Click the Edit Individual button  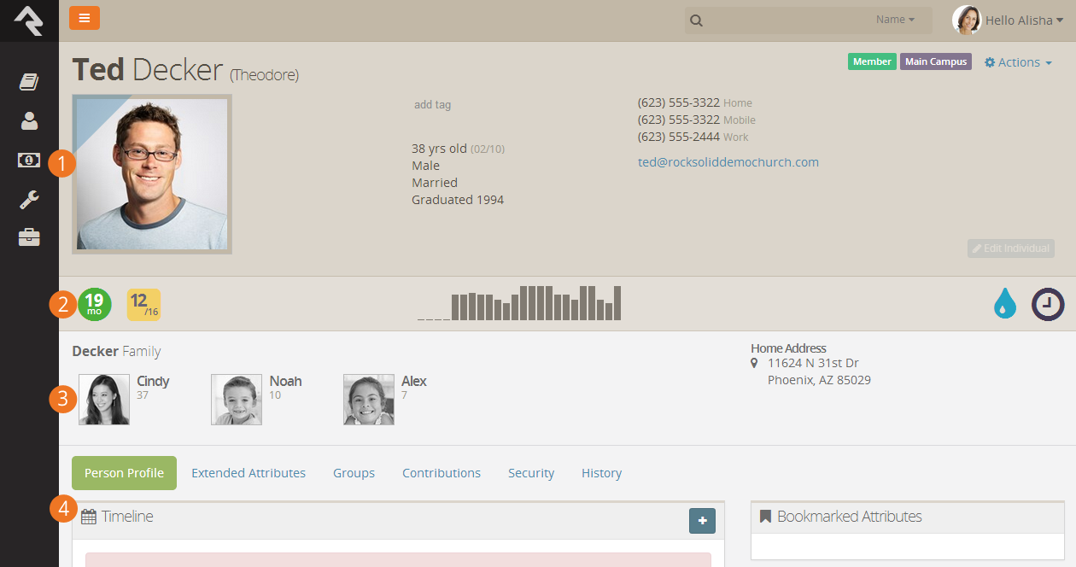1011,248
